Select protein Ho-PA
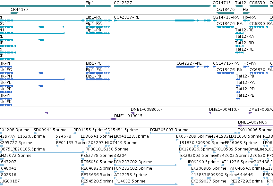Image resolution: width=273 pixels, height=186 pixels. coord(246,67)
